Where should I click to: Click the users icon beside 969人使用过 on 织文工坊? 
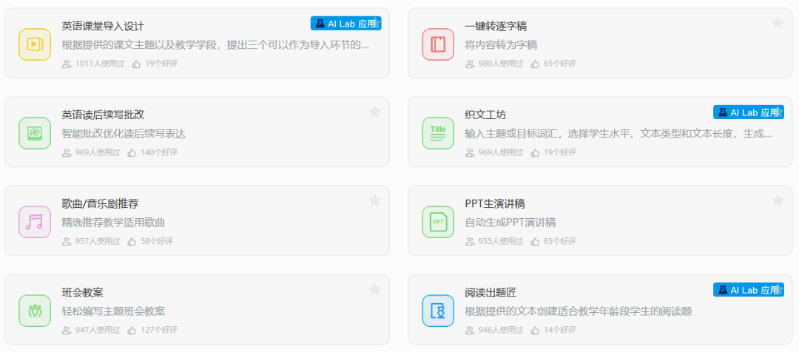470,152
